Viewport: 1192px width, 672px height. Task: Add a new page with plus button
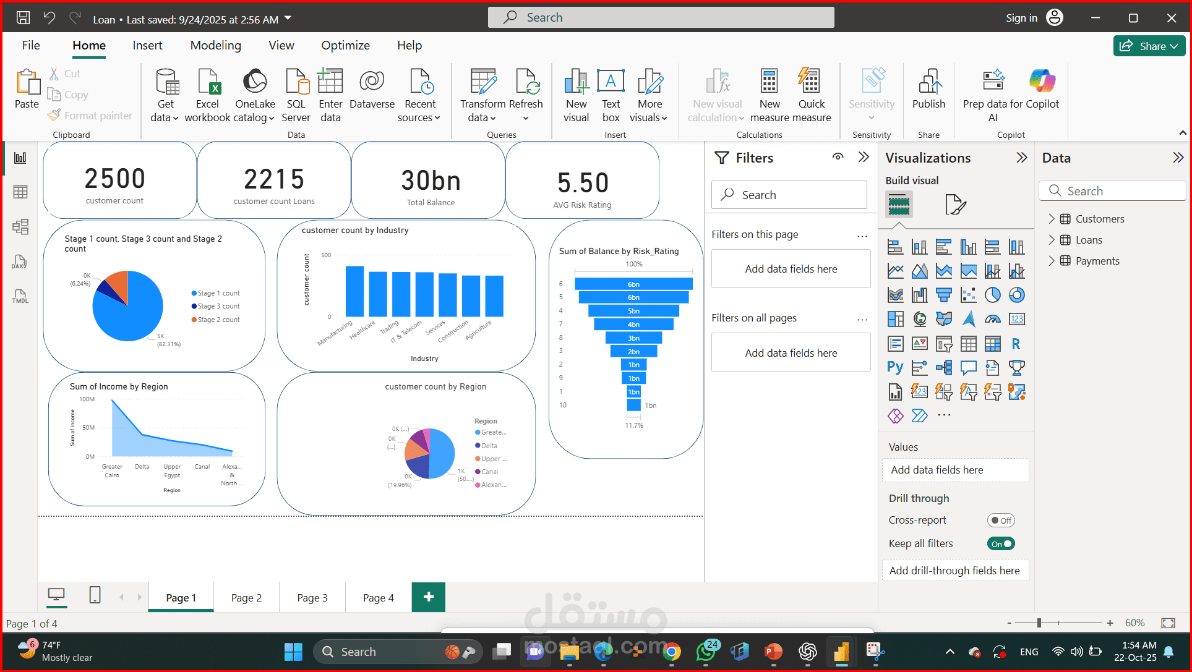[x=428, y=597]
